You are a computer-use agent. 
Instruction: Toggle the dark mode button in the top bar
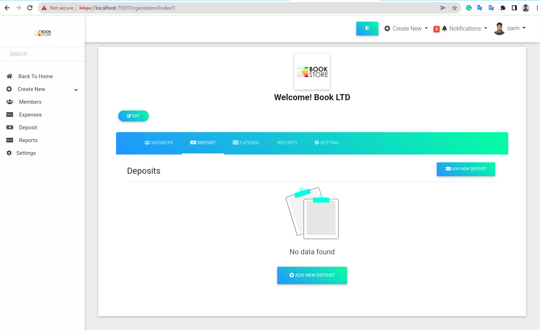(x=367, y=28)
